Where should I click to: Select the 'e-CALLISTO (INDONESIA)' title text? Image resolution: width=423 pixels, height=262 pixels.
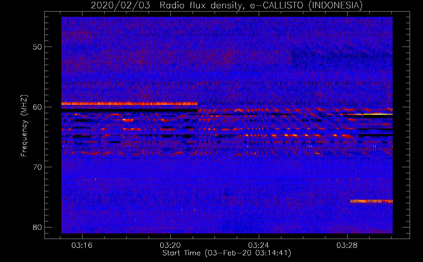click(x=306, y=6)
